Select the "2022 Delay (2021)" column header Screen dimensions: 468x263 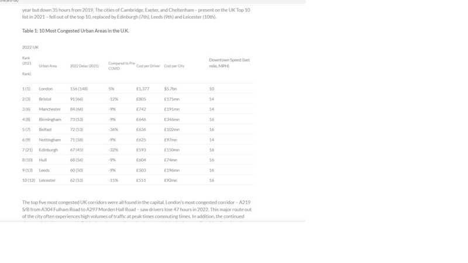pyautogui.click(x=84, y=66)
